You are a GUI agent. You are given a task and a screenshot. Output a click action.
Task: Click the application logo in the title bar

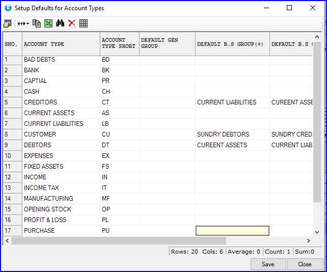[x=8, y=8]
